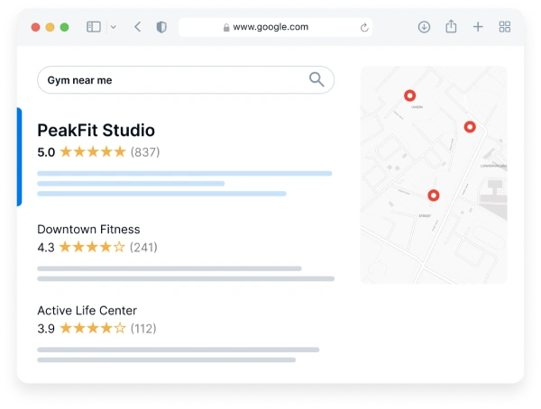
Task: Go back with the back arrow
Action: [137, 27]
